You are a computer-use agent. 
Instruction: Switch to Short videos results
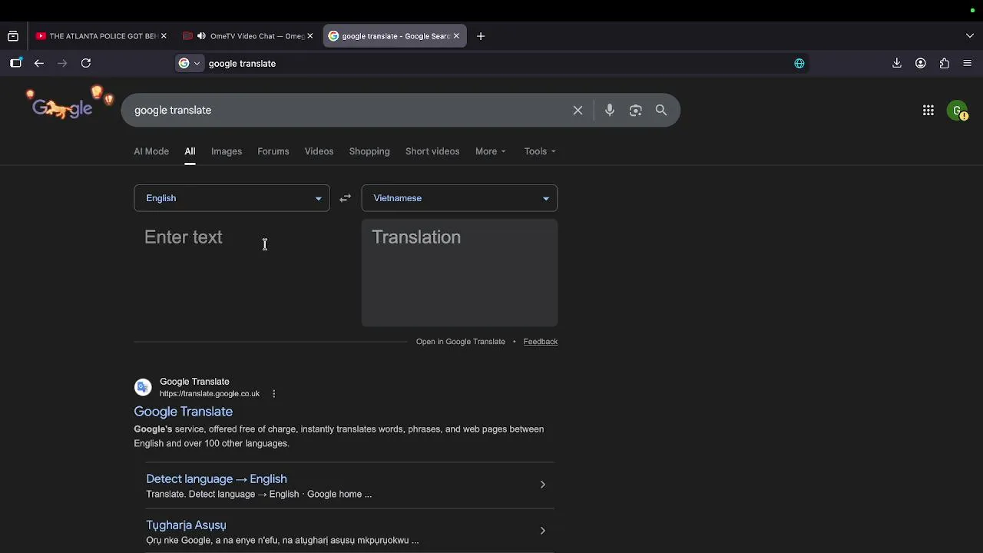[x=432, y=151]
